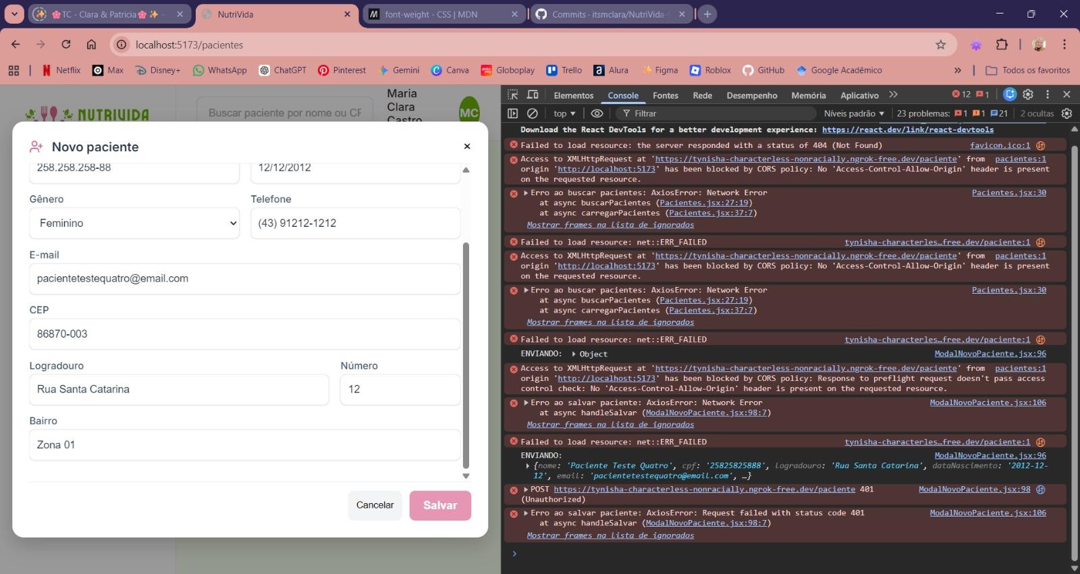Open the Trello bookmark

coord(564,70)
